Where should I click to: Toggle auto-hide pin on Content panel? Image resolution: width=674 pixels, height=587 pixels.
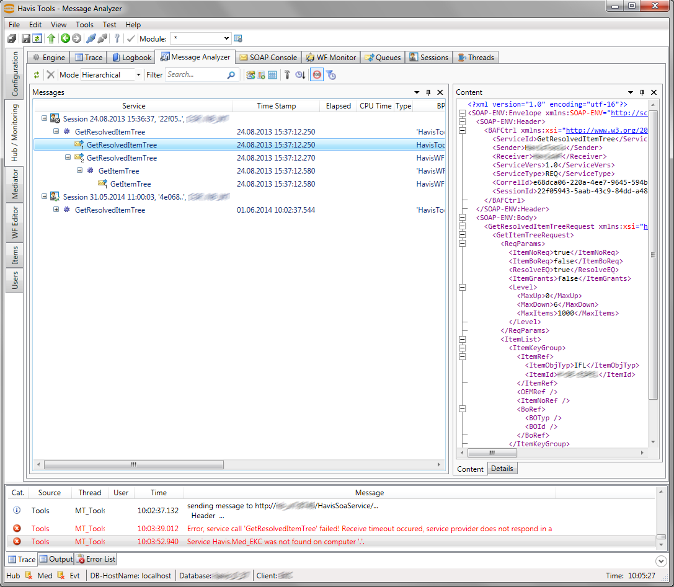coord(642,92)
